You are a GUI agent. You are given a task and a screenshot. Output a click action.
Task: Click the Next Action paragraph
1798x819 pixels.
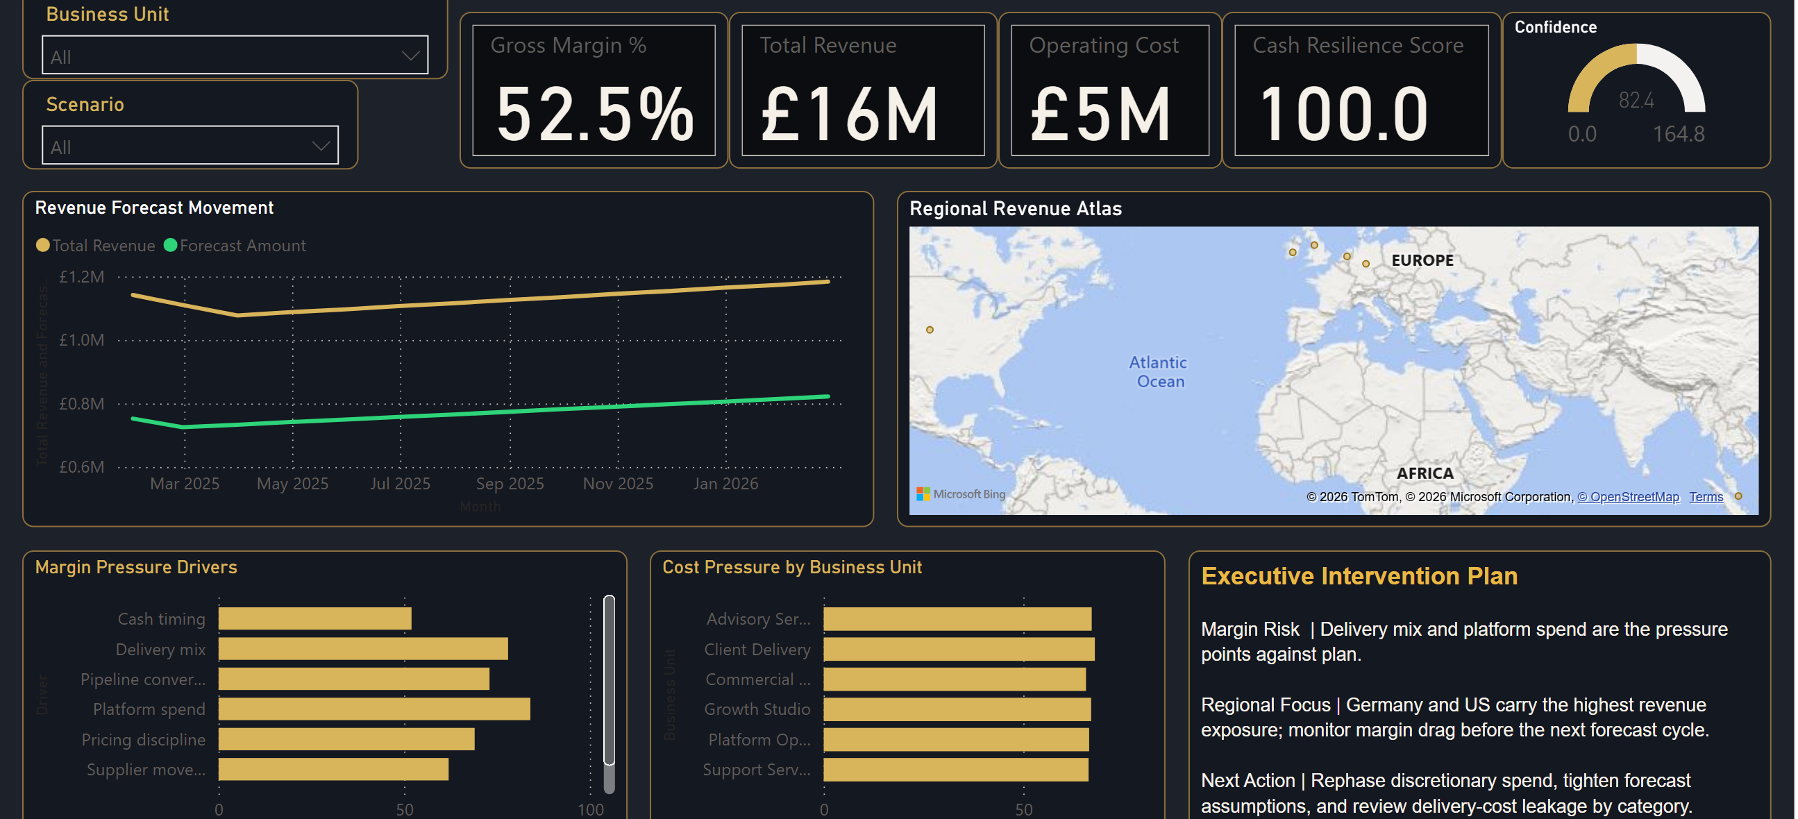[x=1446, y=793]
